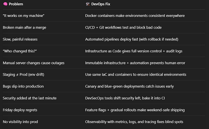Image resolution: width=209 pixels, height=129 pixels.
Task: Select Security added at the last minute
Action: click(30, 98)
